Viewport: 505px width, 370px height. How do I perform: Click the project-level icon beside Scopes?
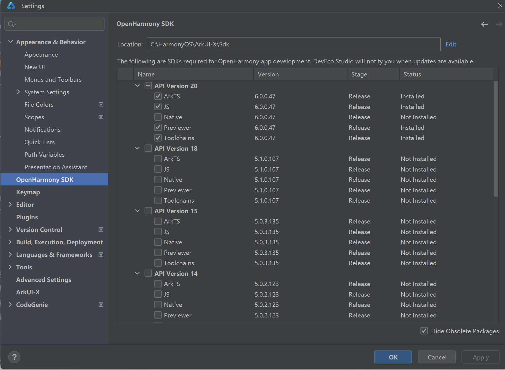101,117
